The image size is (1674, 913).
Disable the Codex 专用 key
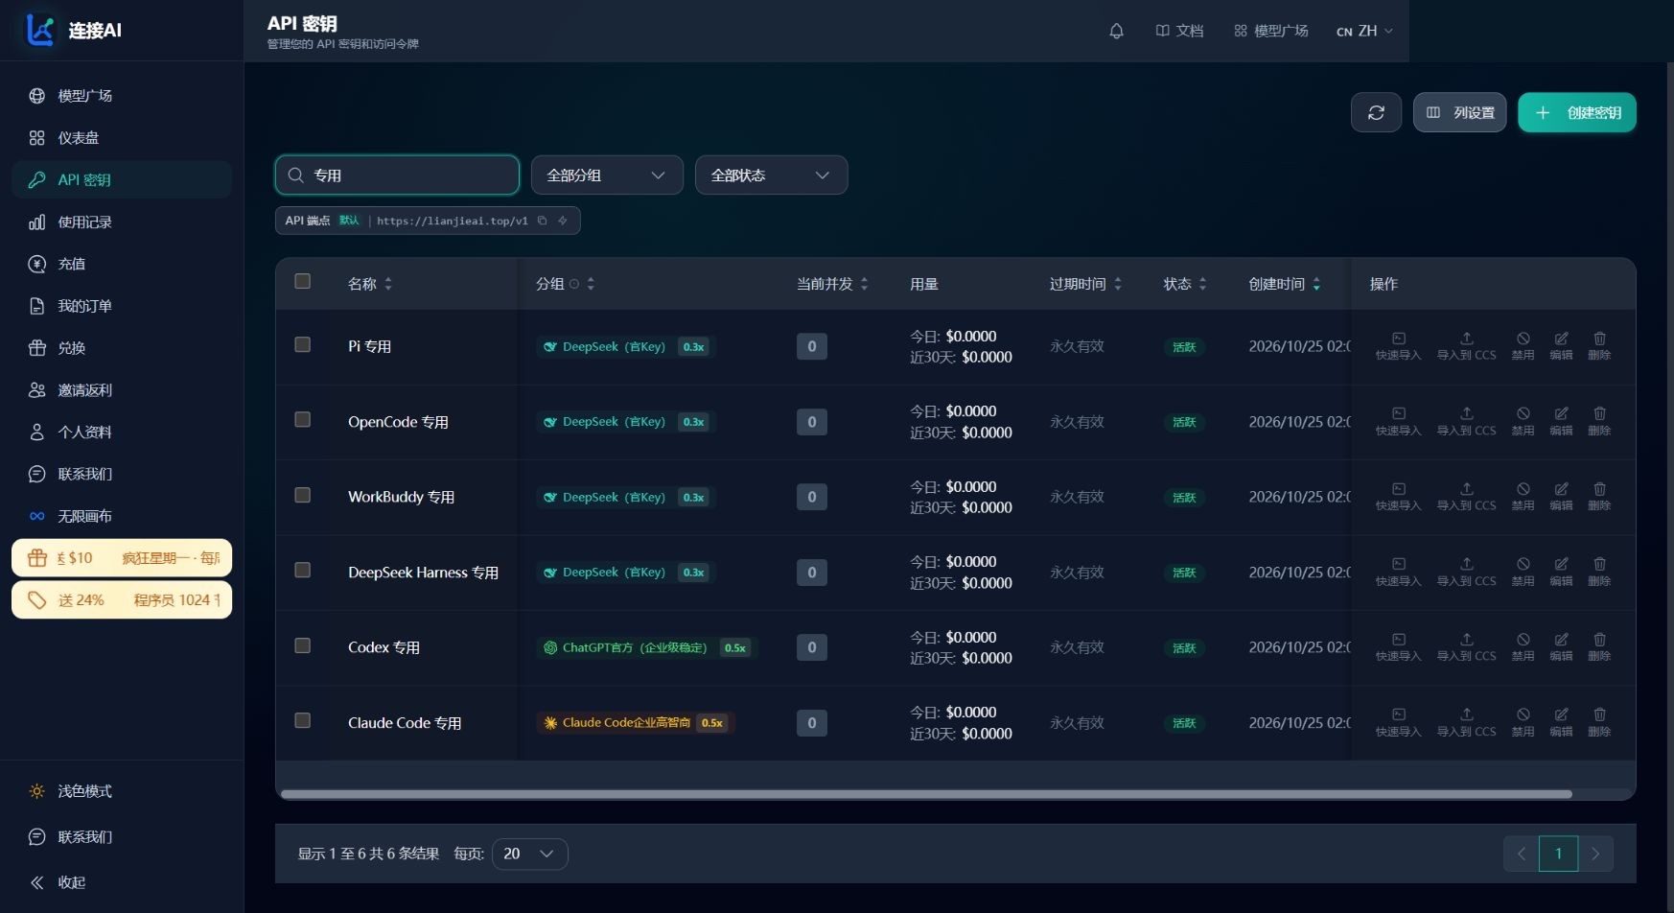pos(1523,647)
